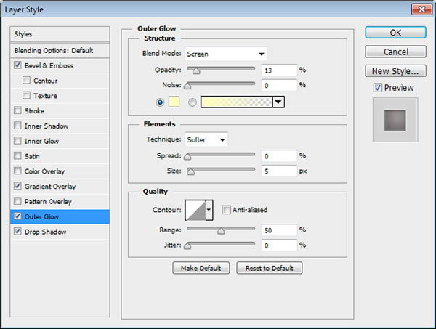Click the Noise slider handle

(x=187, y=86)
